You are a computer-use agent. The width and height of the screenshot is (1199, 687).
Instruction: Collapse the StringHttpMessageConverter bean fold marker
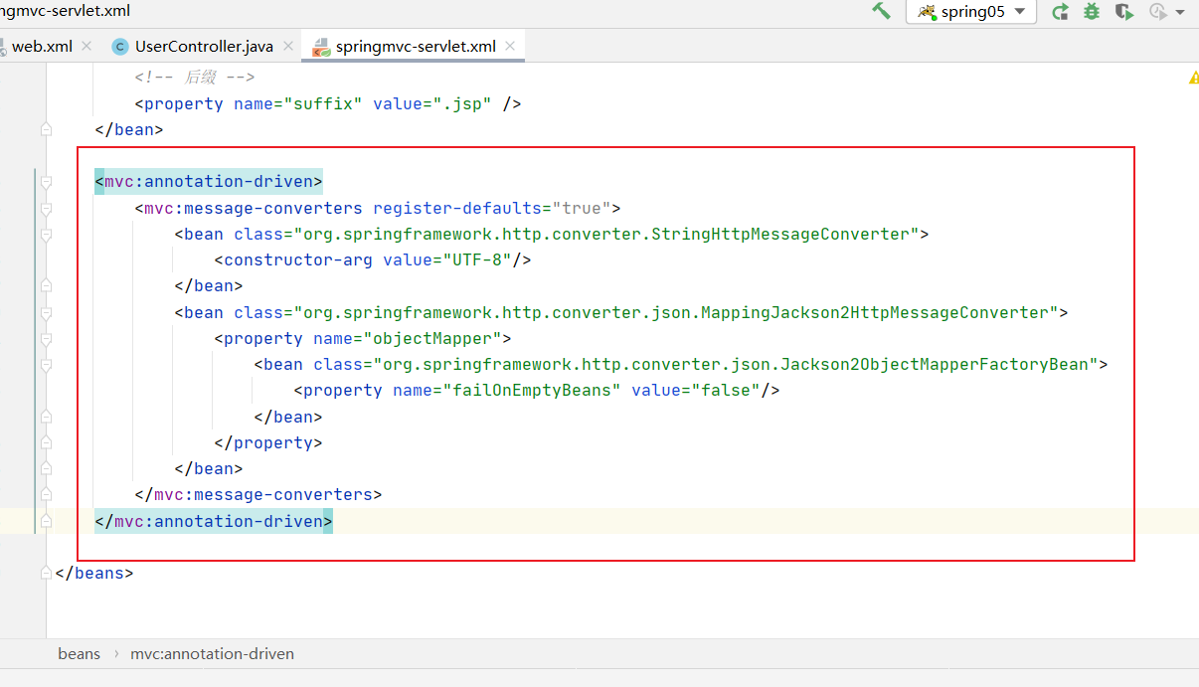tap(46, 235)
